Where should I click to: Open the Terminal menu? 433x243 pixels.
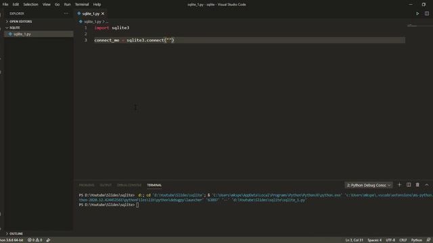point(82,5)
